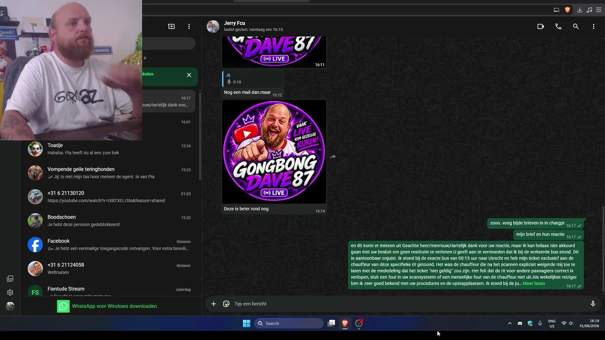Open WhatsApp settings gear
Viewport: 605px width, 340px height.
pyautogui.click(x=10, y=292)
